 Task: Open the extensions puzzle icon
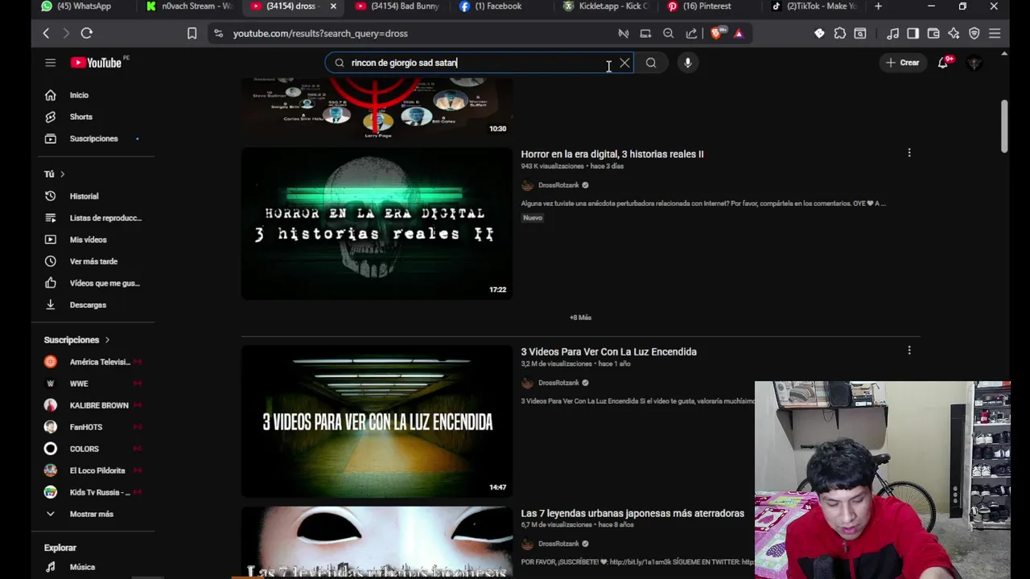(x=840, y=33)
